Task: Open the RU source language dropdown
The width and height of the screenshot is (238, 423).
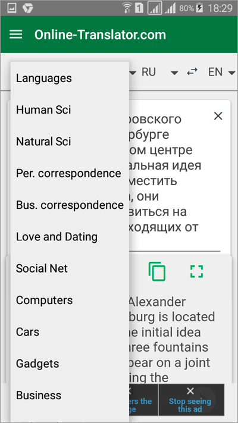Action: 159,72
